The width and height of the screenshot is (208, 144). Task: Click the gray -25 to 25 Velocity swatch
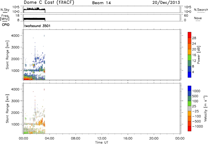tap(190, 108)
